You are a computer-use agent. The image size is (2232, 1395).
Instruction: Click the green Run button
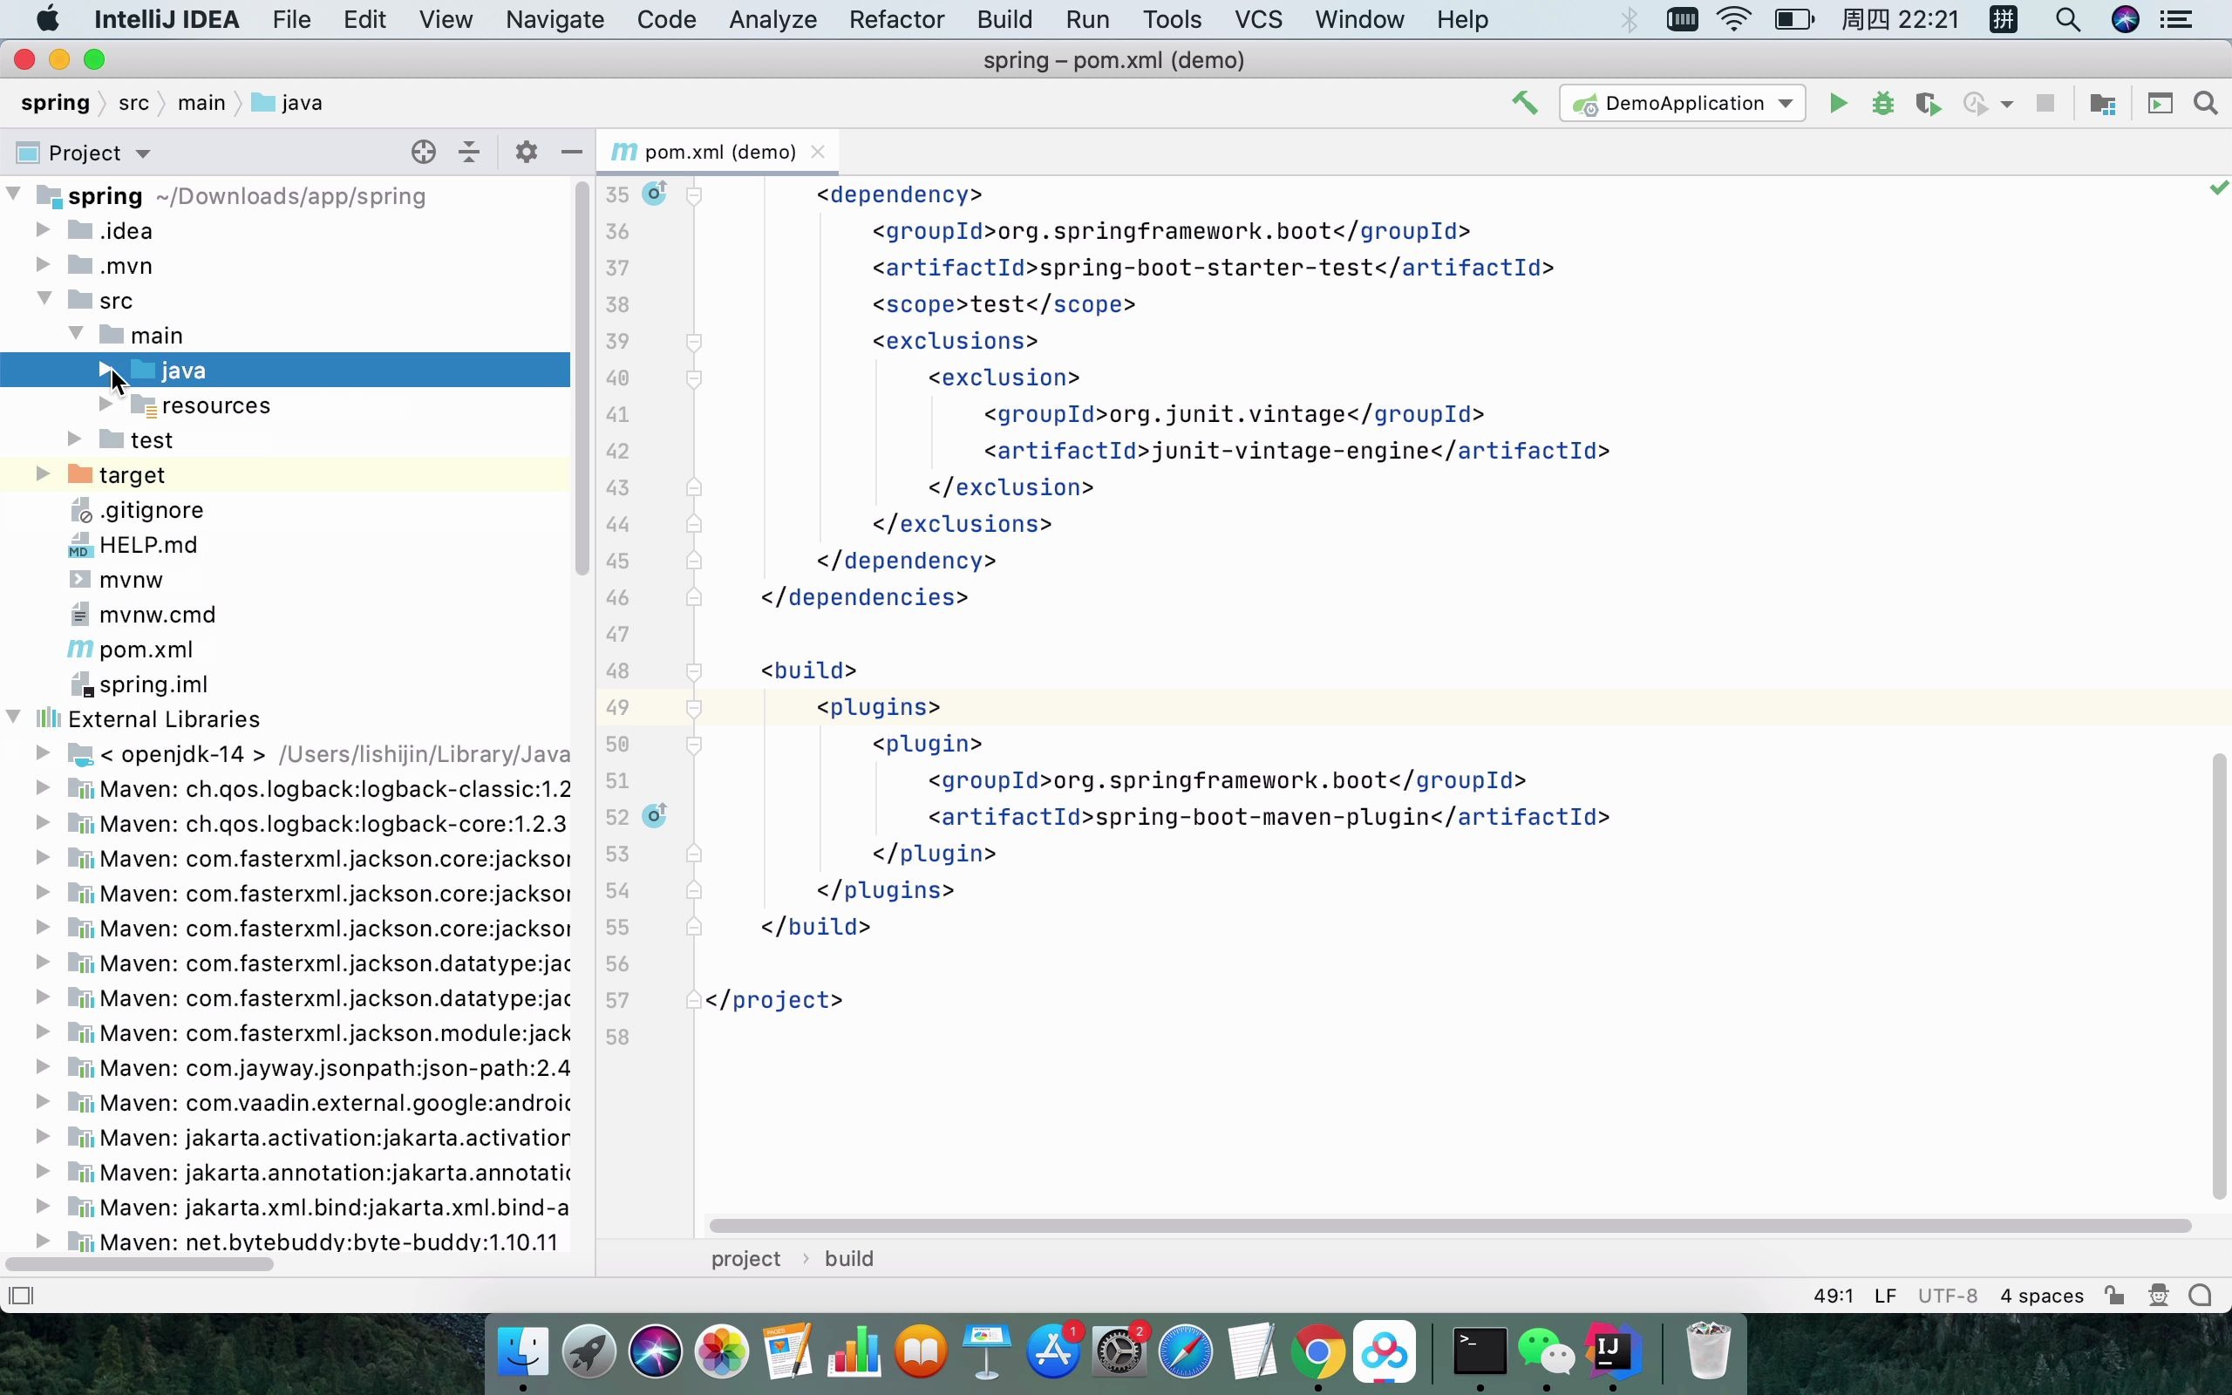point(1838,104)
